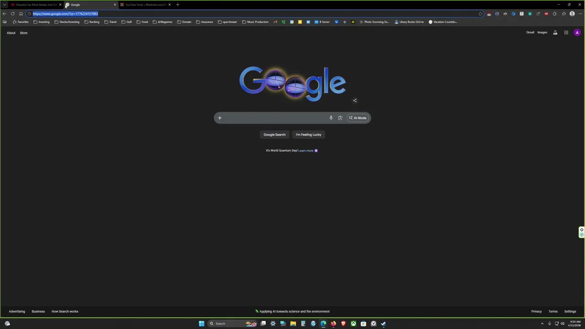
Task: Open the browser three-dot menu
Action: 580,14
